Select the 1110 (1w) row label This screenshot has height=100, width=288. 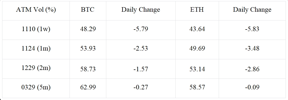click(x=36, y=30)
